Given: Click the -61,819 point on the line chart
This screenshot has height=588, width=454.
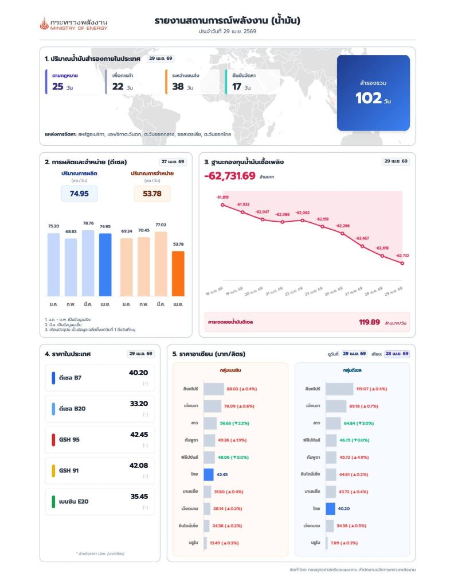Looking at the screenshot, I should coord(222,204).
